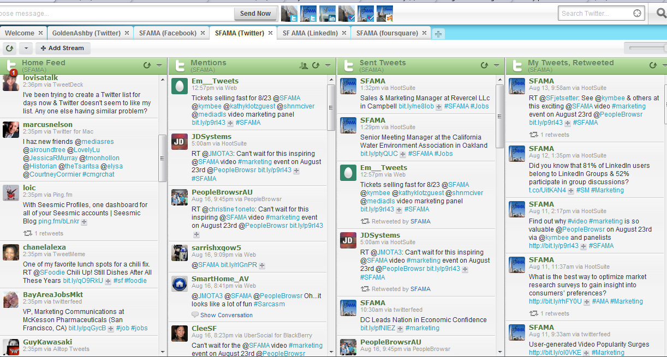Open the Home Feed stream options dropdown
The width and height of the screenshot is (667, 357).
[x=159, y=65]
